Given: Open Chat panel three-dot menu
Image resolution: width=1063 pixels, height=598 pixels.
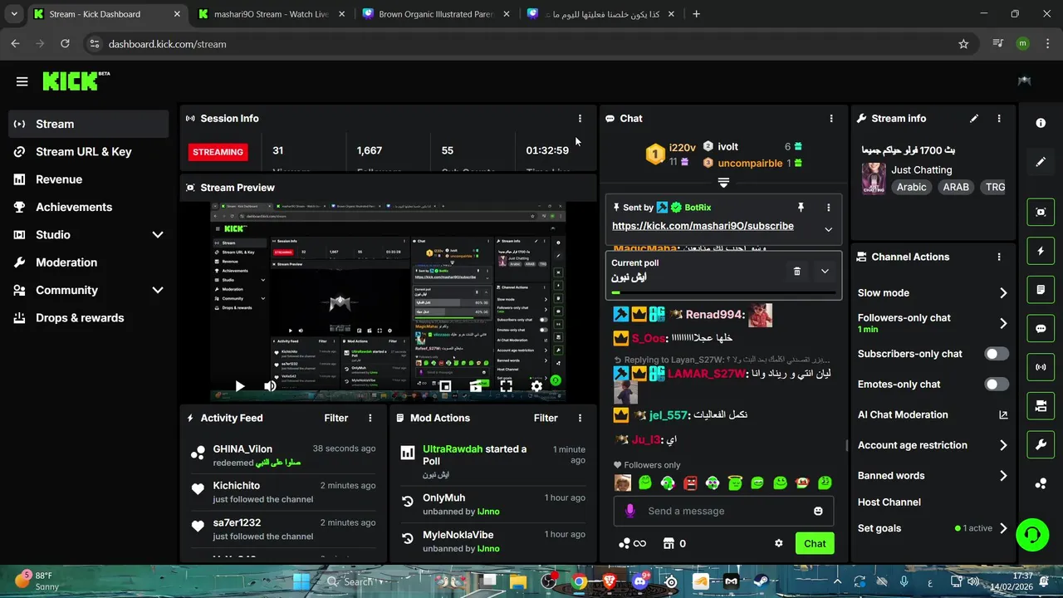Looking at the screenshot, I should click(x=831, y=119).
